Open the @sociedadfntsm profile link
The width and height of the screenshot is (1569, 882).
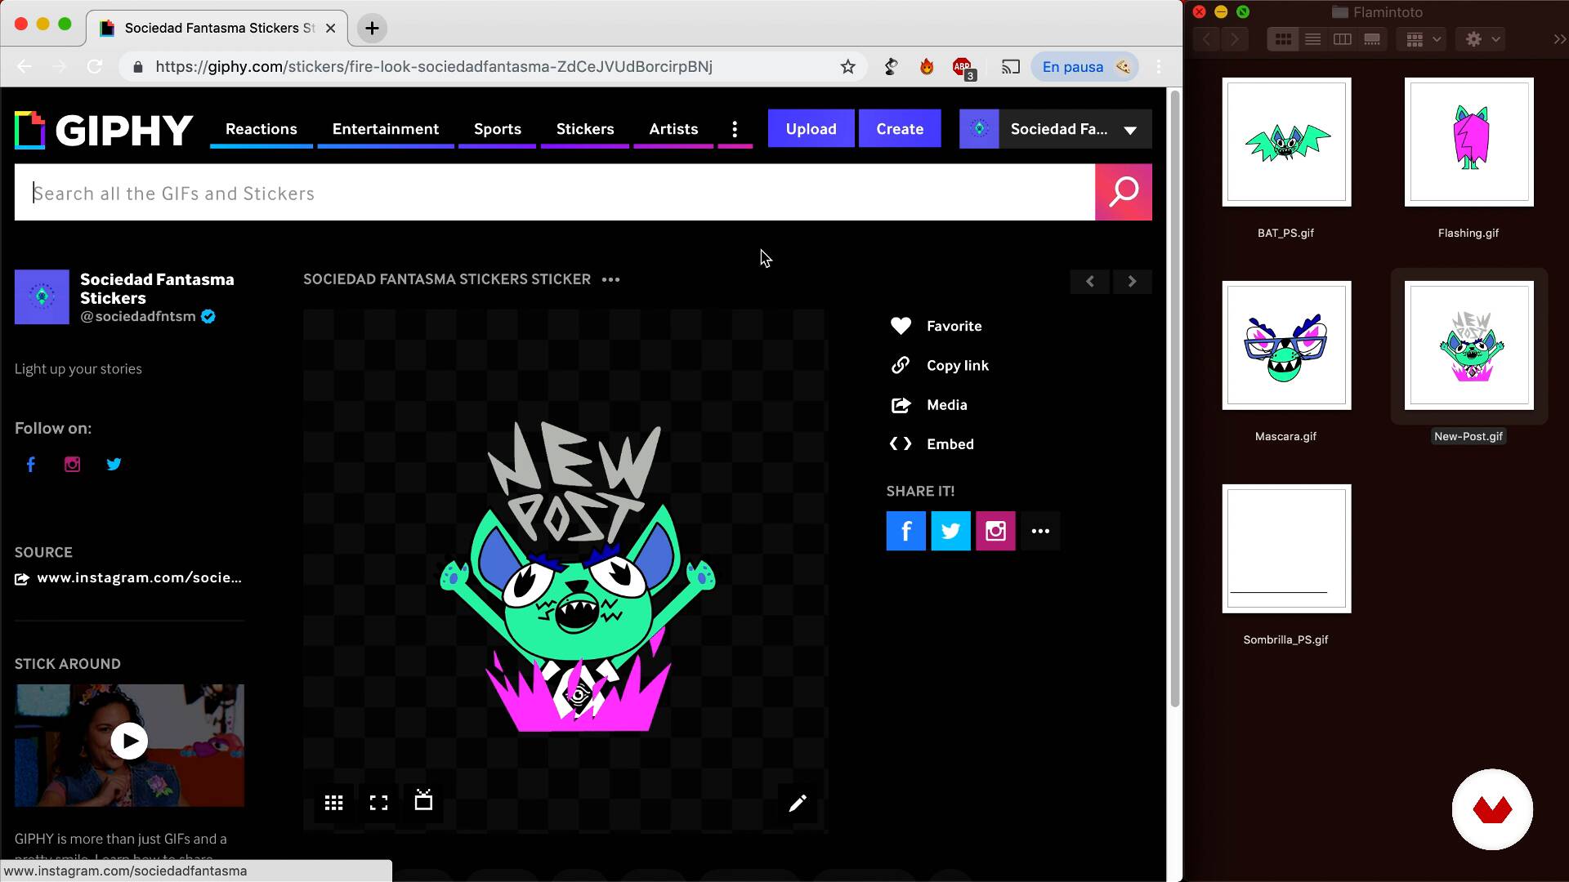point(138,316)
